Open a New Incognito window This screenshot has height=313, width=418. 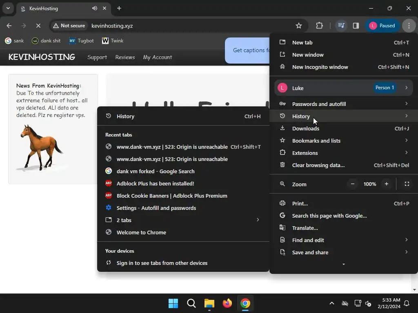344,67
